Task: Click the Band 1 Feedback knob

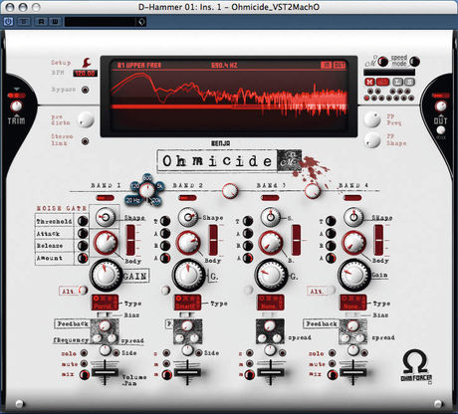Action: pos(105,325)
